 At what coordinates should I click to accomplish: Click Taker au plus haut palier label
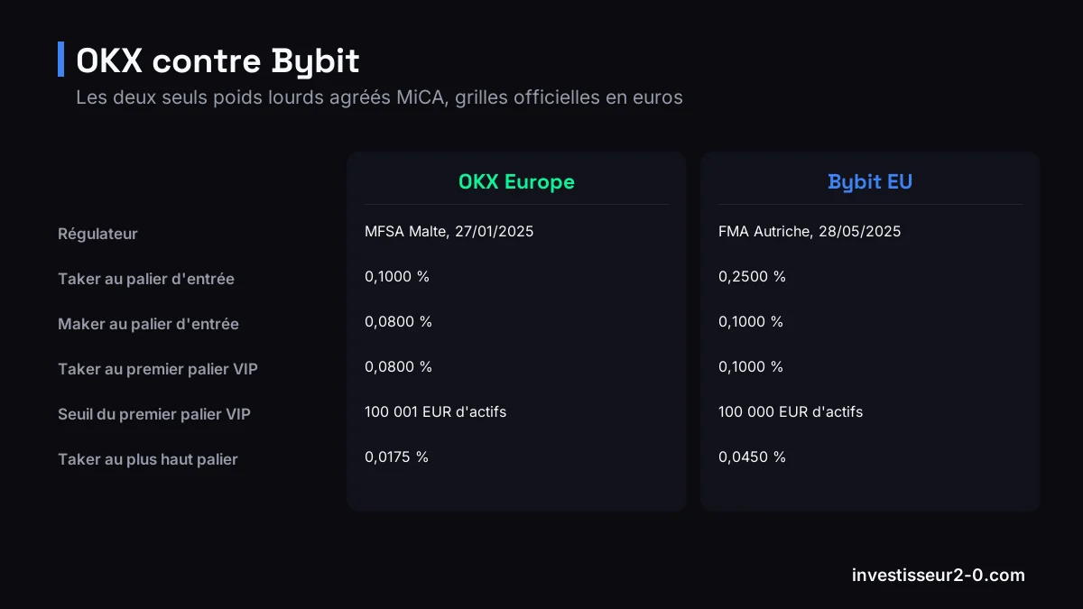click(x=148, y=459)
